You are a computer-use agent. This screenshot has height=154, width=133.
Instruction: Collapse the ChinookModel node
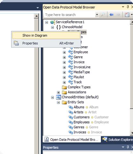52,27
